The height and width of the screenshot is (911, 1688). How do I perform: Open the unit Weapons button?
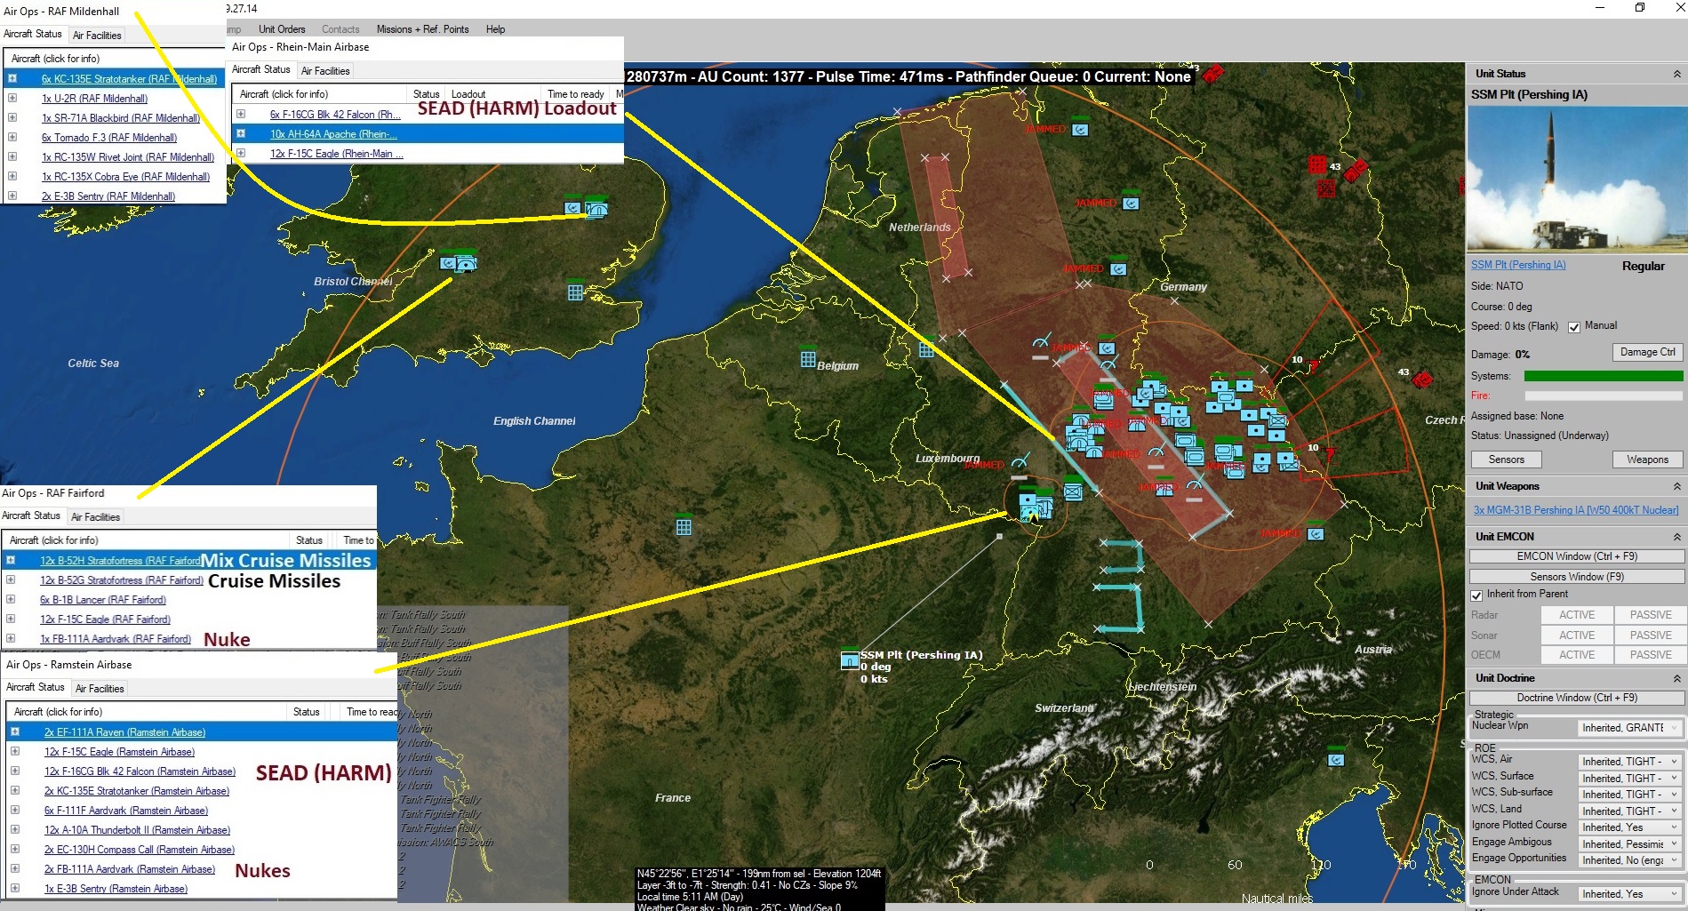(1647, 459)
